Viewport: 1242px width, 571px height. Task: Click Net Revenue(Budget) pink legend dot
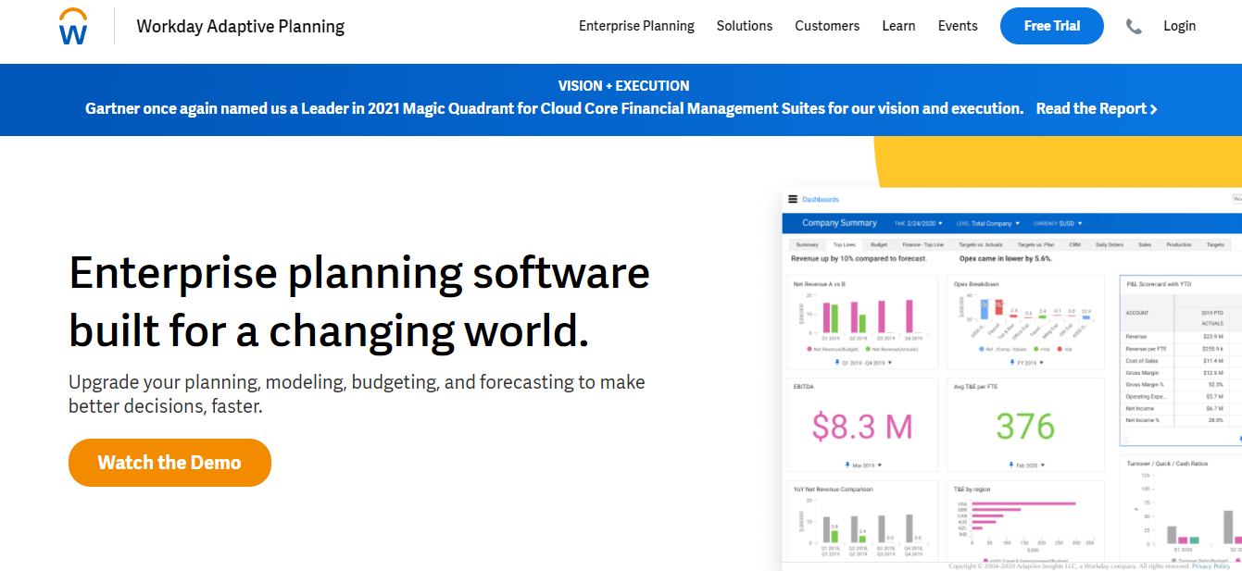pos(809,349)
